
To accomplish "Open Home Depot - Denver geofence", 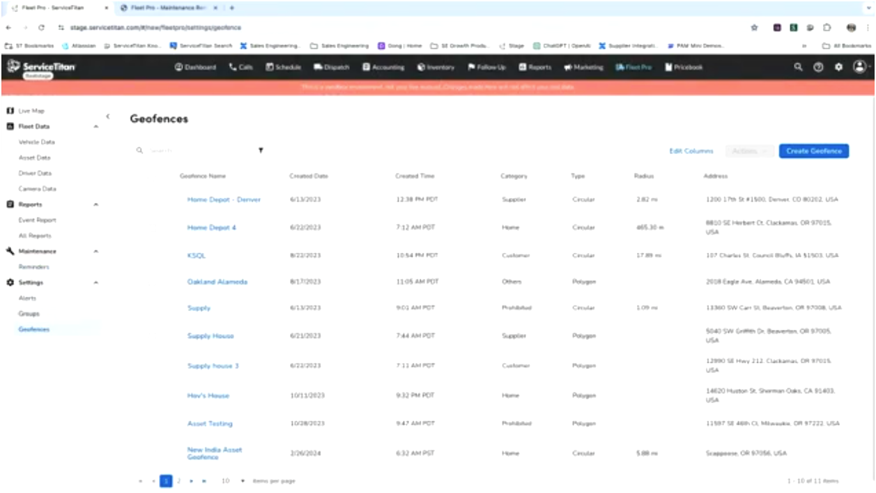I will point(224,199).
